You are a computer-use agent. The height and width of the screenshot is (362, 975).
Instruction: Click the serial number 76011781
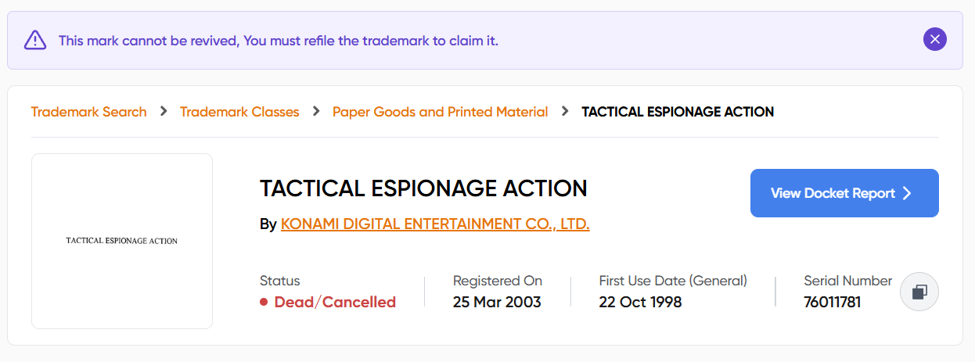[x=833, y=303]
